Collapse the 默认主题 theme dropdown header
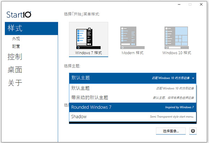 pos(133,78)
